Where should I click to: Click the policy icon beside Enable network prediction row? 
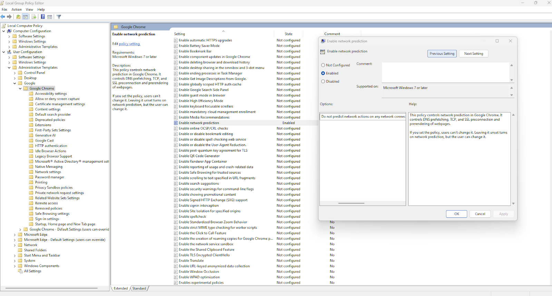coord(176,123)
